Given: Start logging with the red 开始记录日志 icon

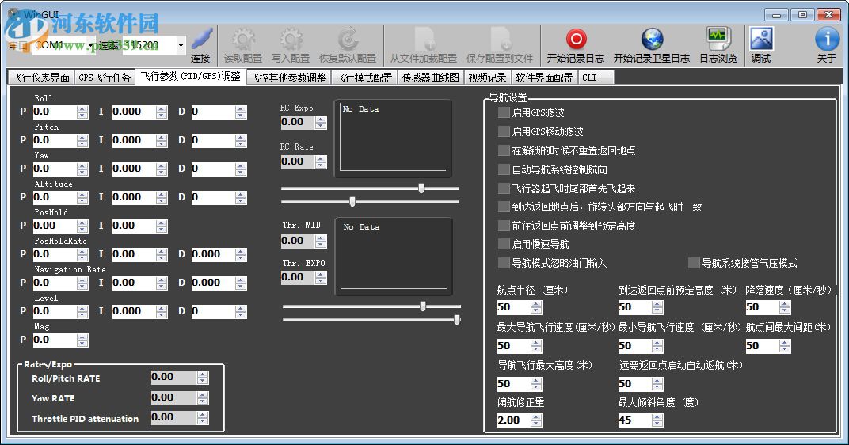Looking at the screenshot, I should point(576,39).
